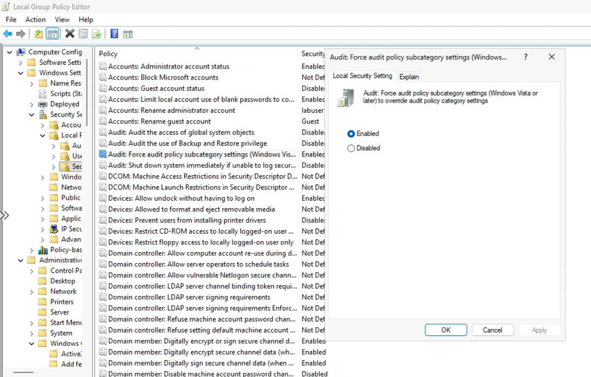Image resolution: width=591 pixels, height=377 pixels.
Task: Select 'Domain controller: Allow server operators to schedule tasks'
Action: tap(198, 264)
